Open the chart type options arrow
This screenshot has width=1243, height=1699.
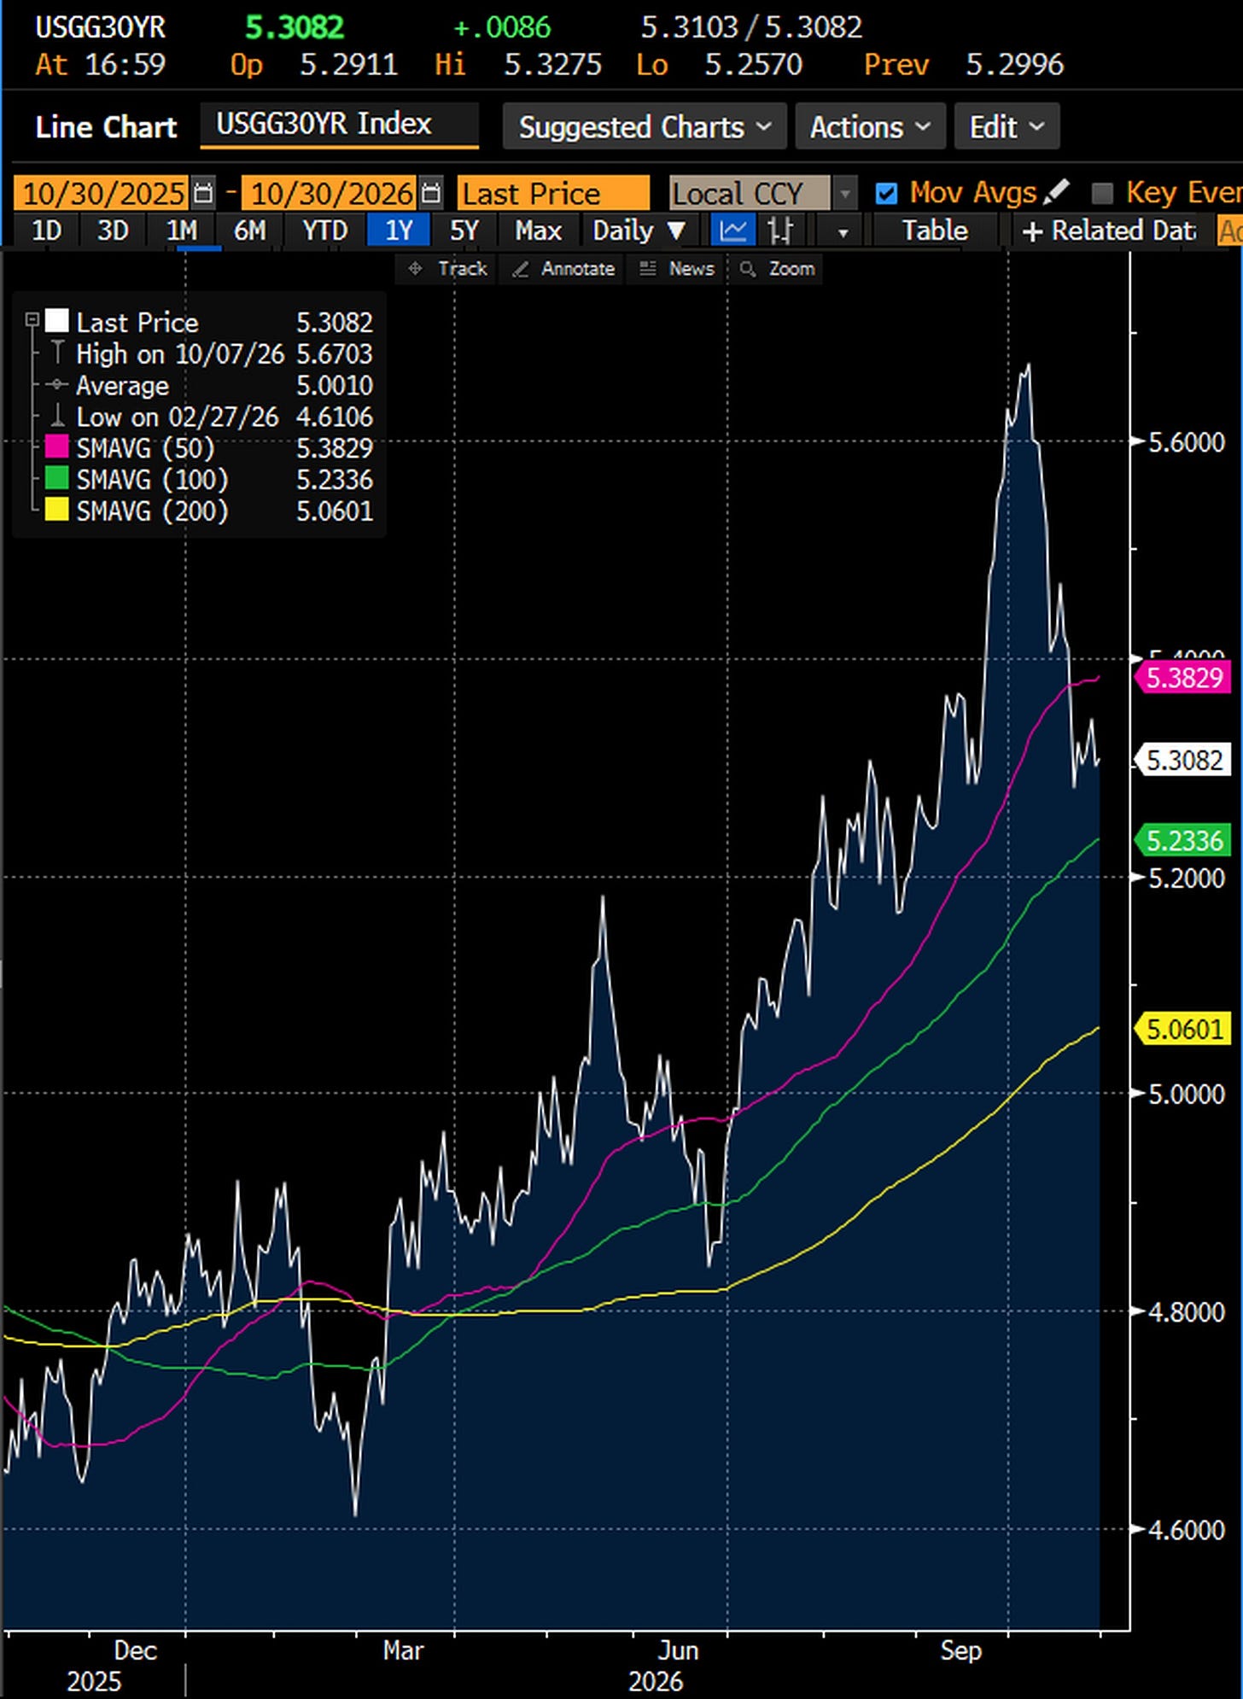(x=843, y=231)
